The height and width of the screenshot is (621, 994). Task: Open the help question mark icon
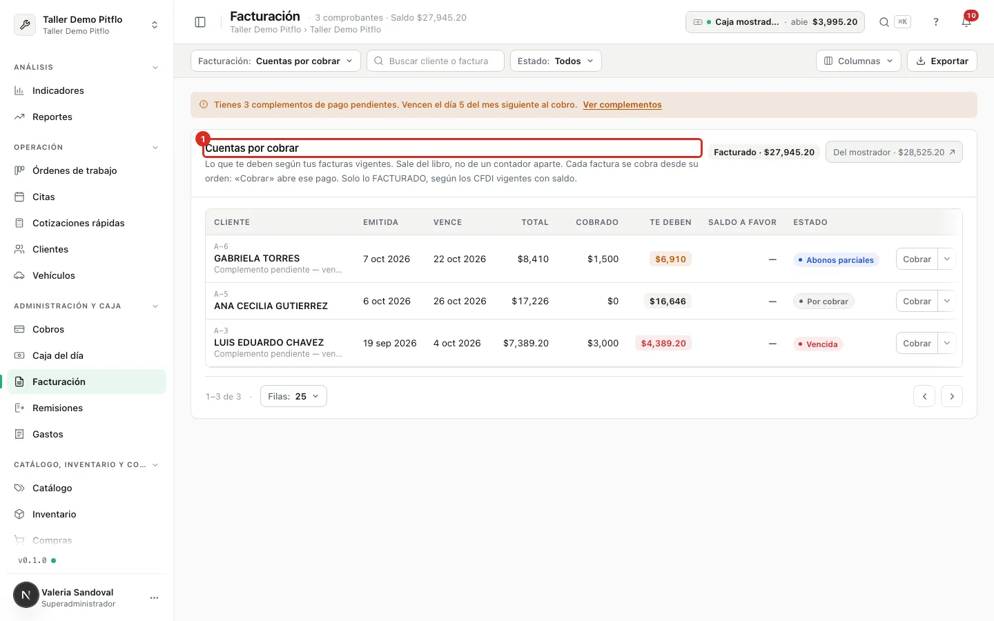coord(936,22)
